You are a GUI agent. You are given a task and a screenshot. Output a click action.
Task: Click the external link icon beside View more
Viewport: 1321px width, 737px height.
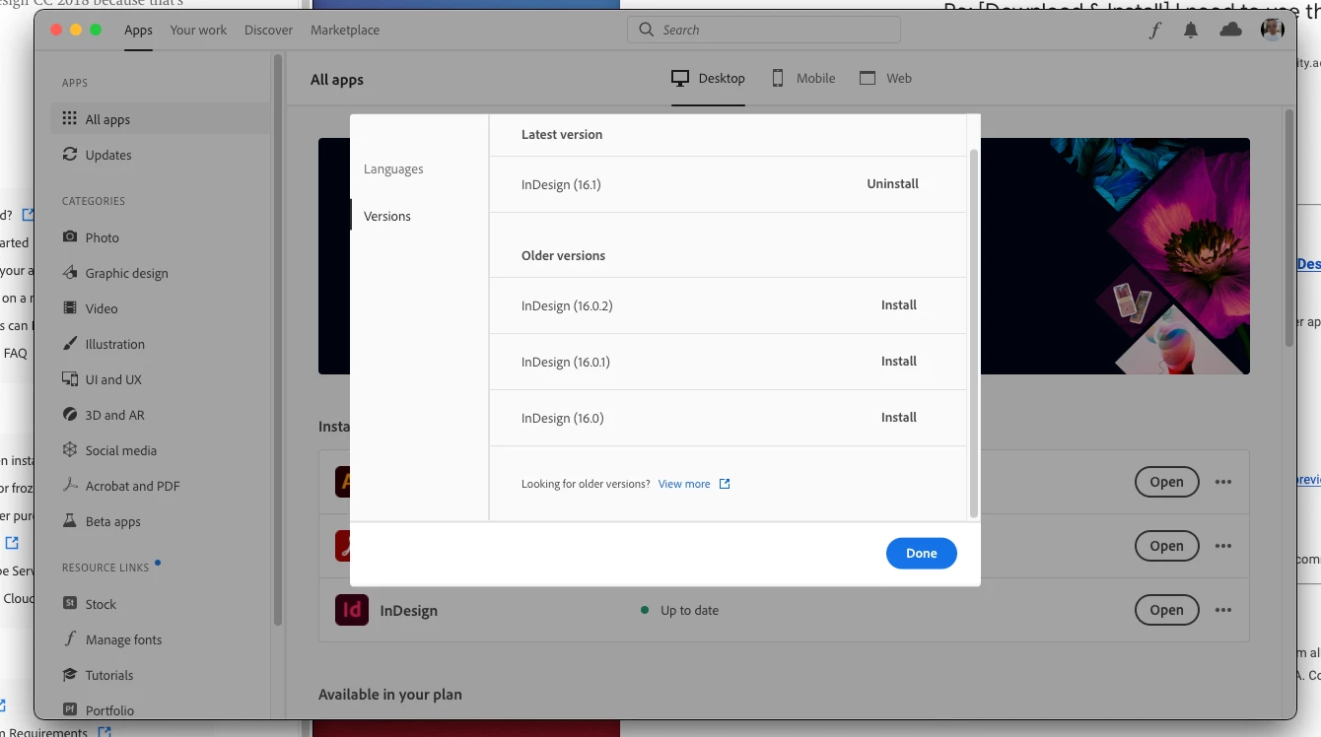click(x=725, y=484)
